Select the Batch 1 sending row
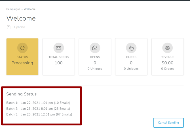The height and width of the screenshot is (133, 190). [38, 103]
